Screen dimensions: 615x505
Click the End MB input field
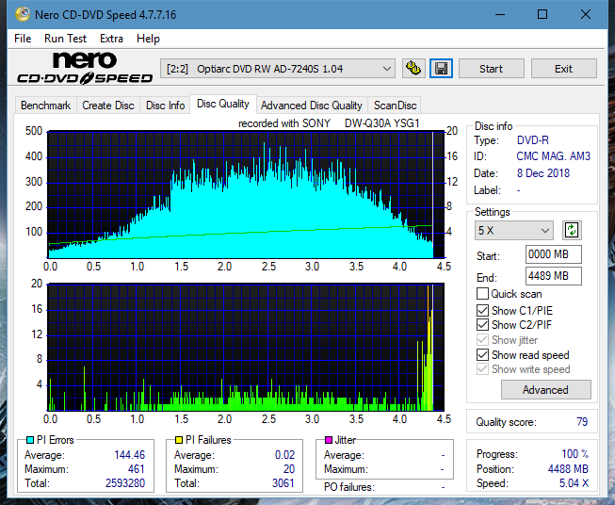[x=553, y=276]
